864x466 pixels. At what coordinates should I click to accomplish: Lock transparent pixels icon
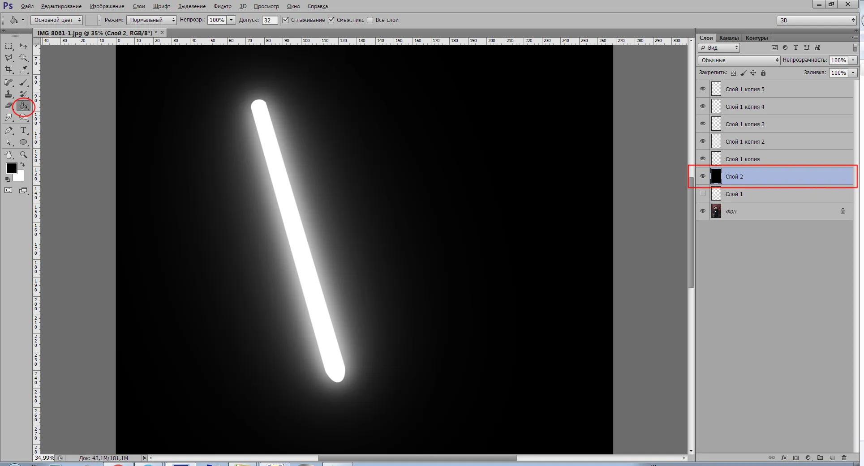(733, 73)
